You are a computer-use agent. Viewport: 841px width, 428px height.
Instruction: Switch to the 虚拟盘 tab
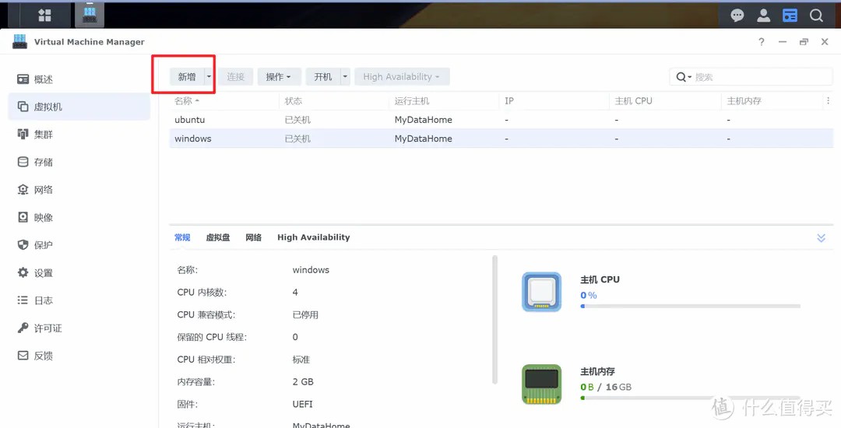[x=218, y=237]
